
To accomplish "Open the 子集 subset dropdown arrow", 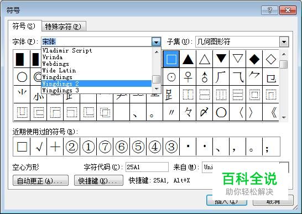I will tap(284, 41).
